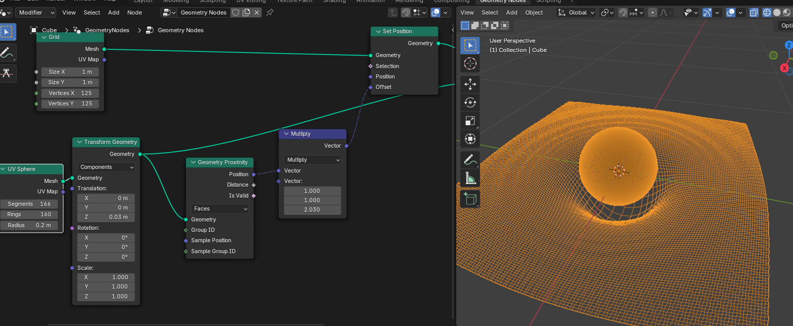Select the Measure ruler tool

[470, 178]
